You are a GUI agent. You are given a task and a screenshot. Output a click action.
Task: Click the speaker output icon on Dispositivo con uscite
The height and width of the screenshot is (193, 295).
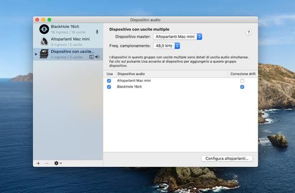pos(97,57)
